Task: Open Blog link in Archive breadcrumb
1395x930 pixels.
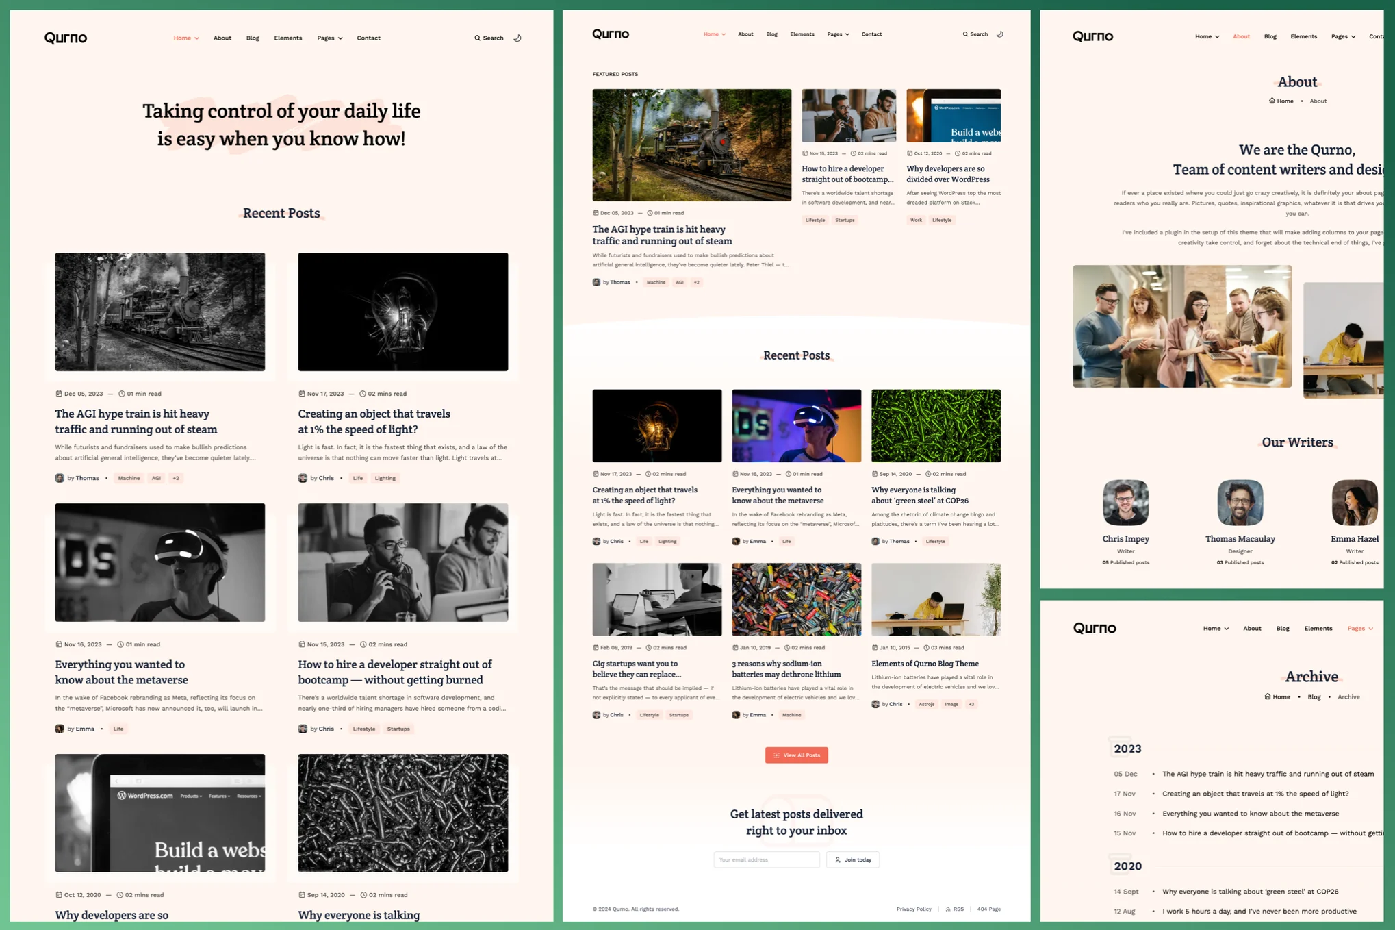Action: coord(1314,697)
